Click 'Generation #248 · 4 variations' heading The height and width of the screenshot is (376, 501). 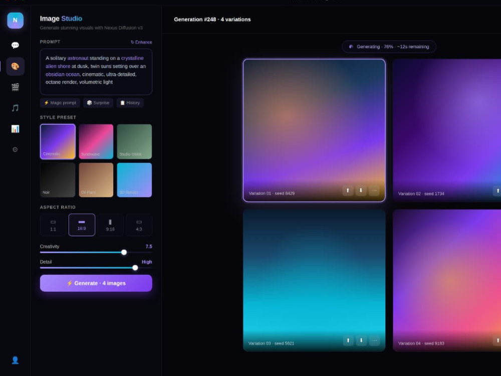tap(212, 20)
